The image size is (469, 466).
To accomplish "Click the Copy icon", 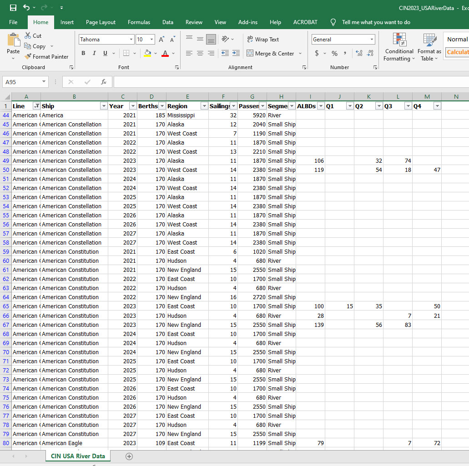I will 27,46.
